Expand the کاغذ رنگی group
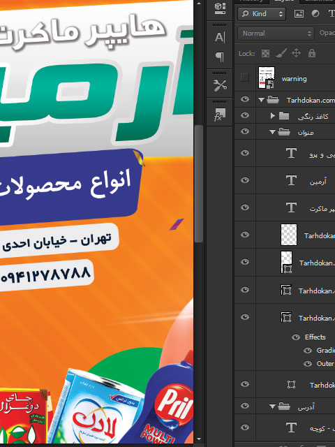This screenshot has width=335, height=447. (x=273, y=116)
